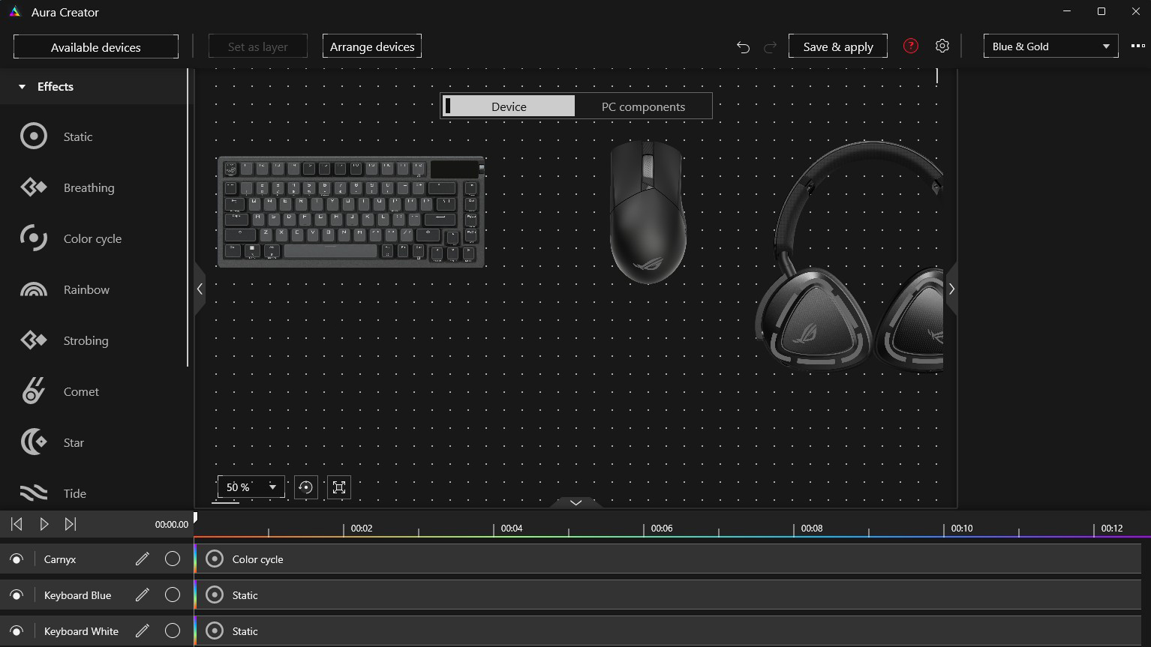Undo the last action
1151x647 pixels.
(743, 46)
